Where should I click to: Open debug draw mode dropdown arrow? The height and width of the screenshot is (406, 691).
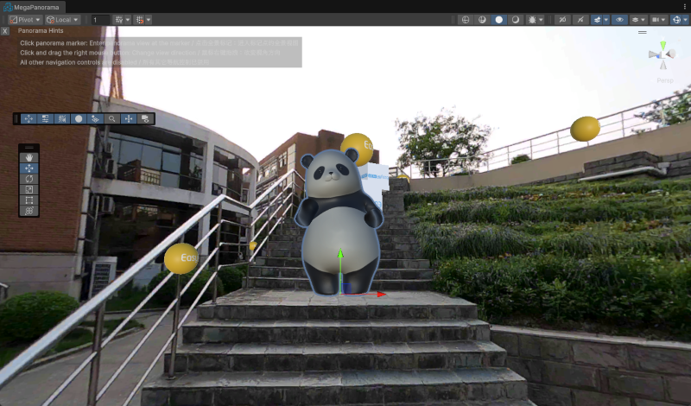(x=542, y=20)
